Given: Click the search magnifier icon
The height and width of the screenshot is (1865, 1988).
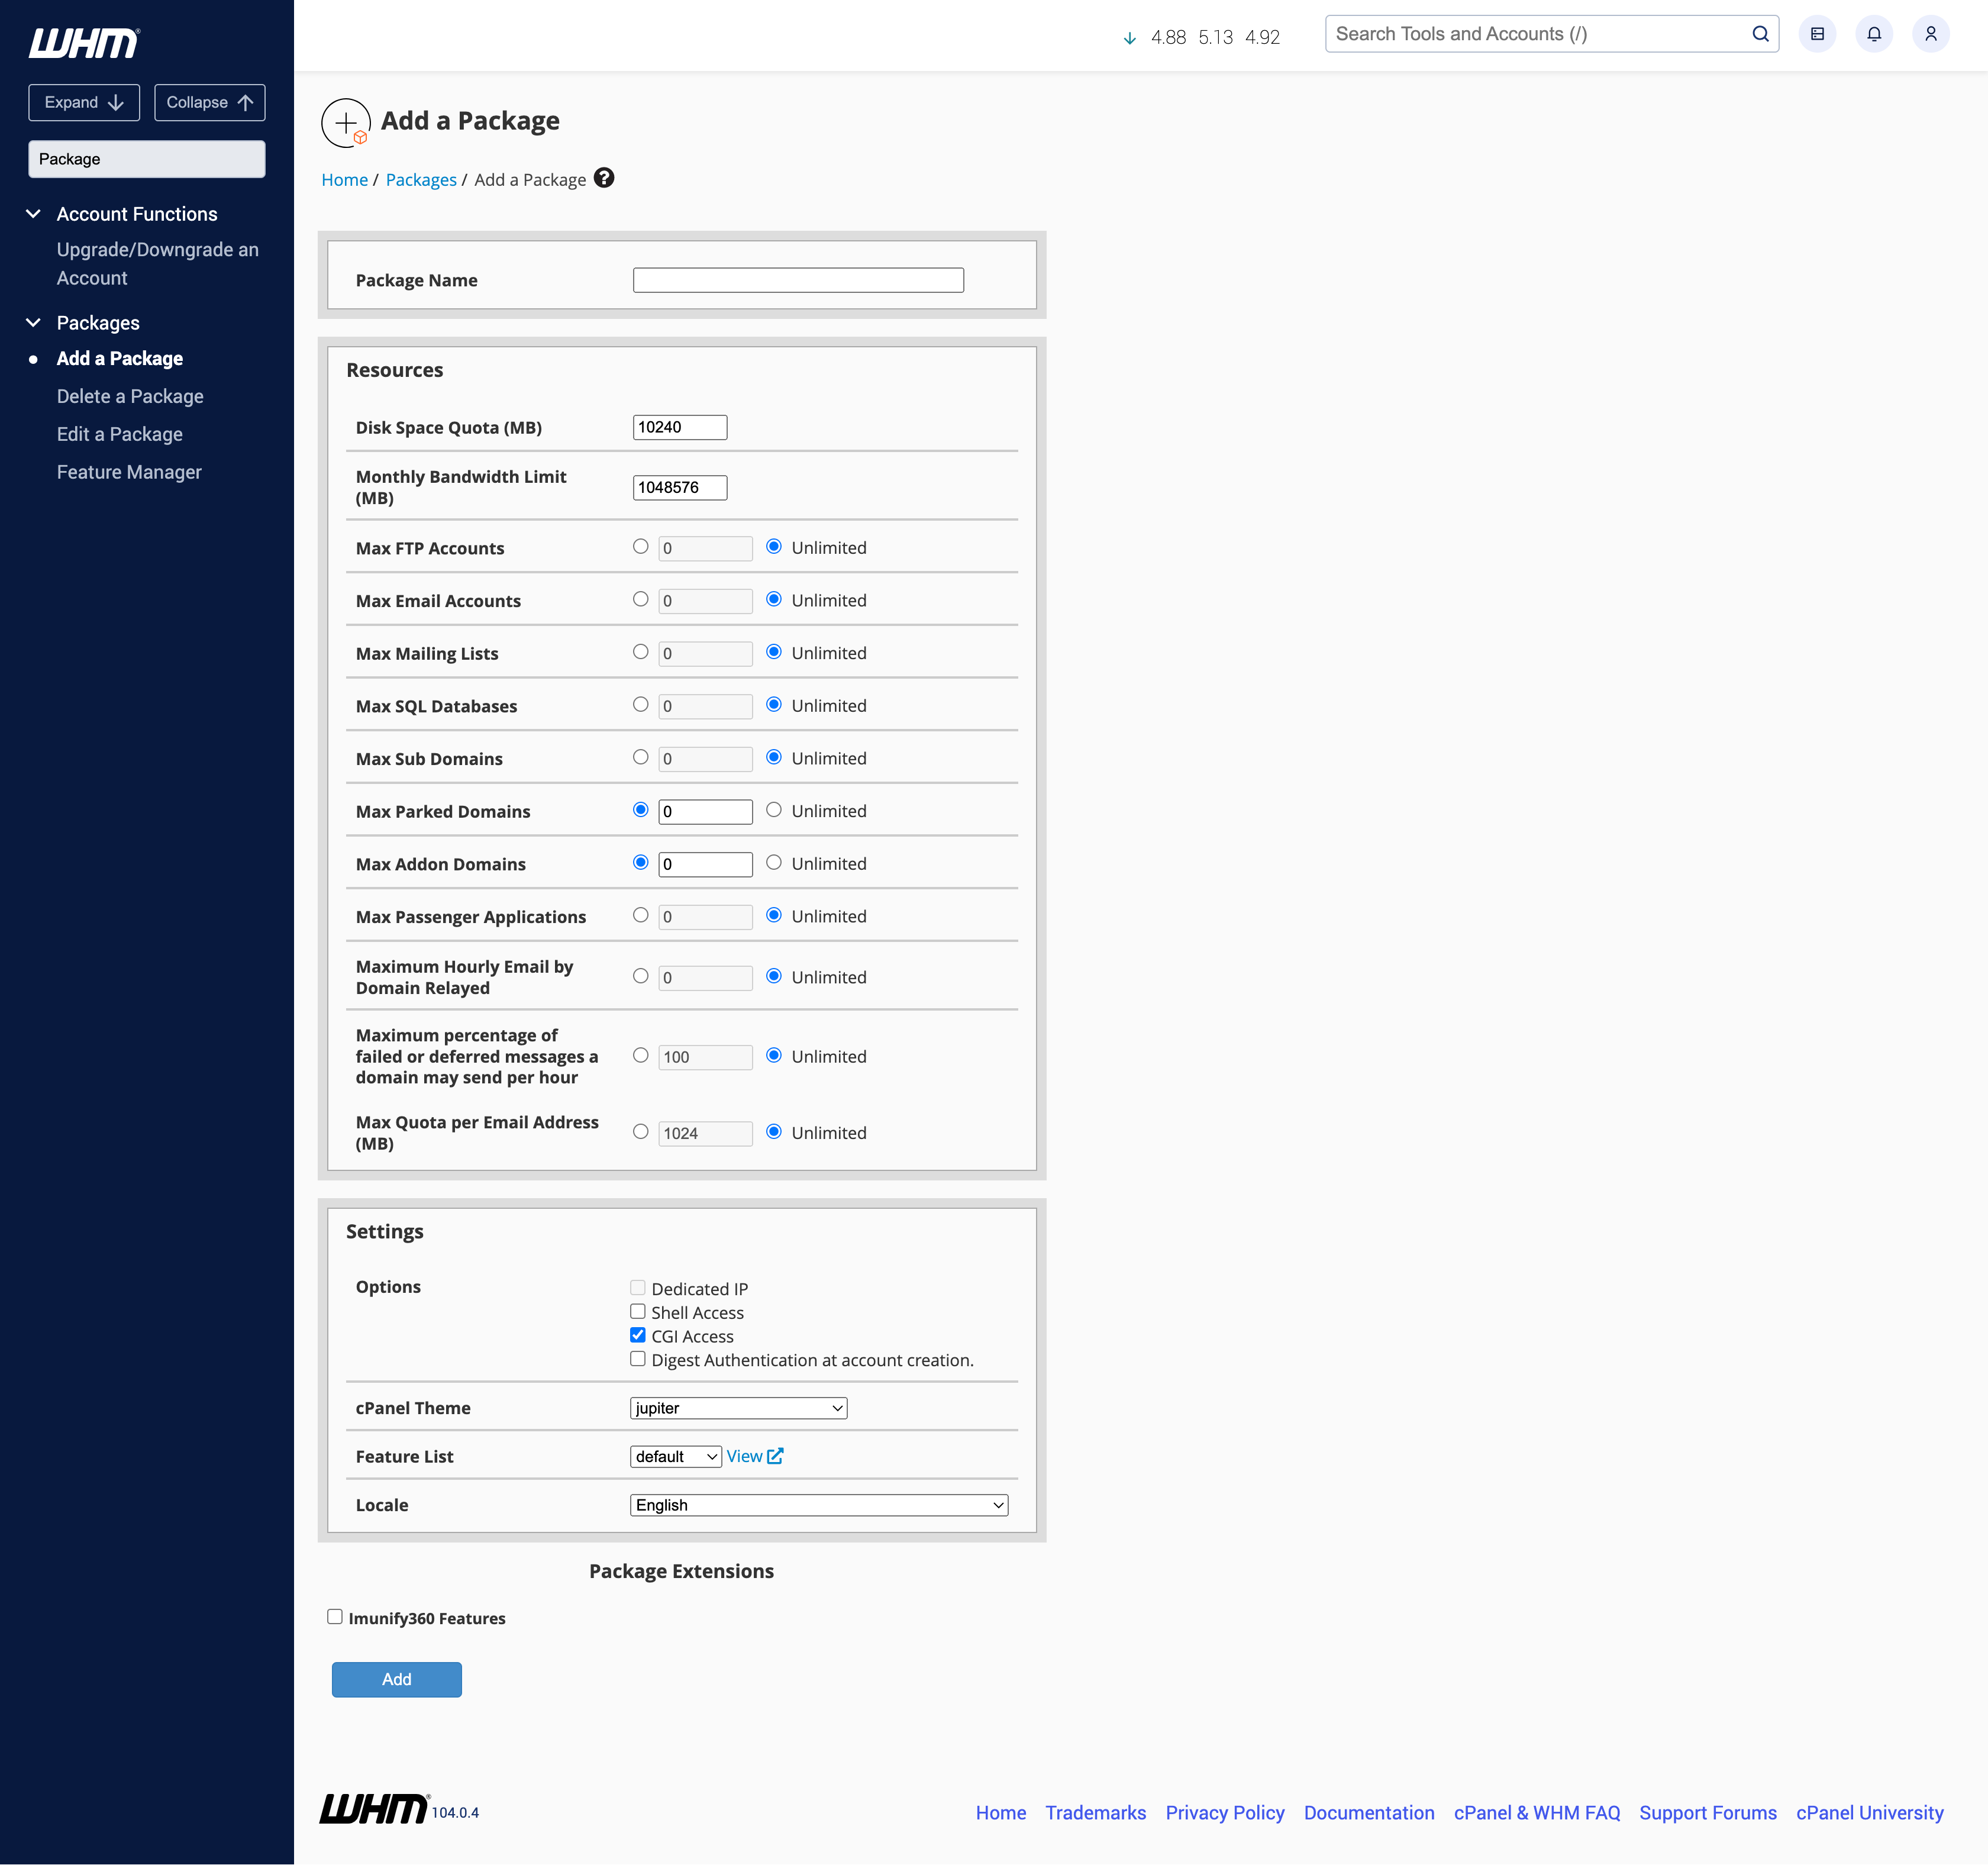Looking at the screenshot, I should 1760,34.
